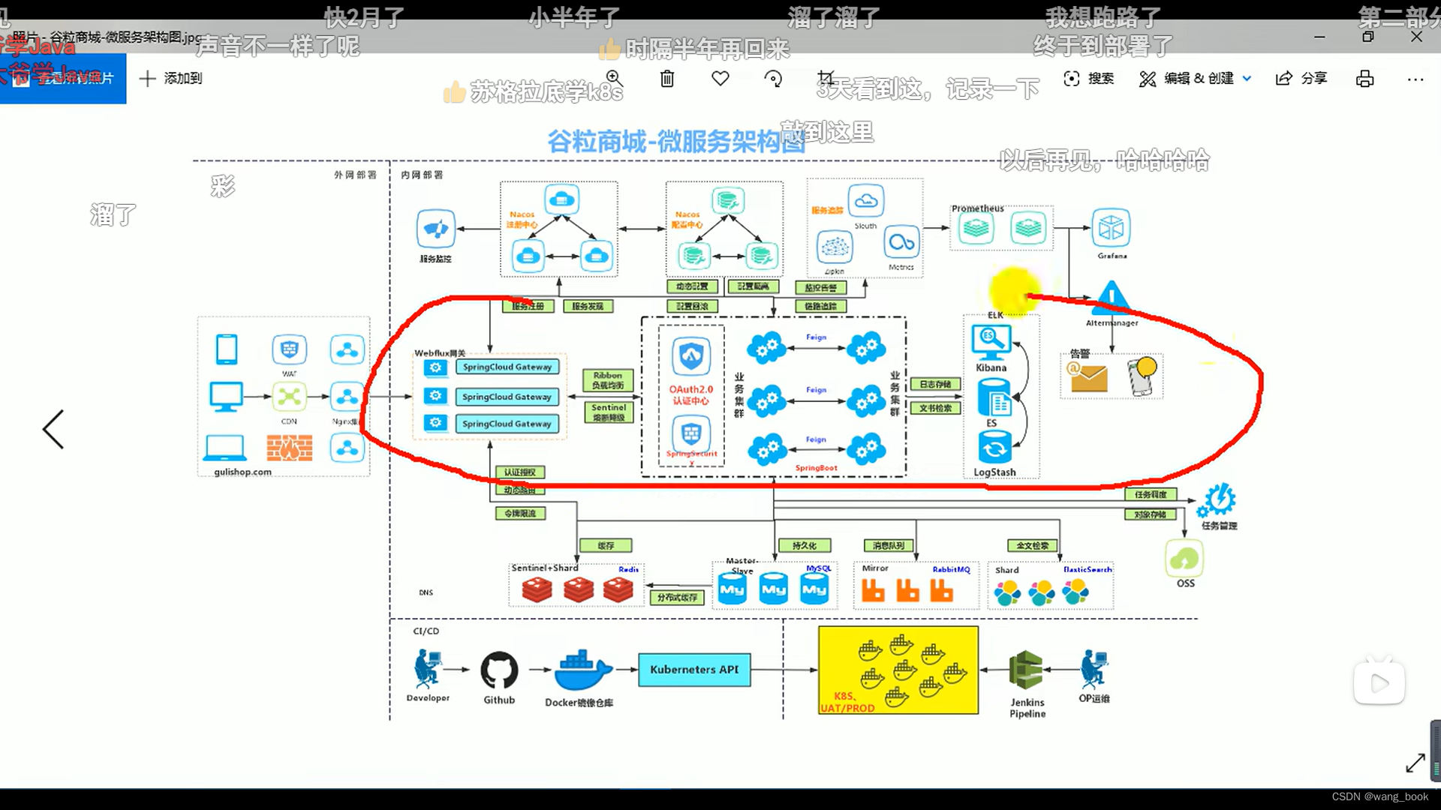1441x810 pixels.
Task: Add photo to favorites with heart icon
Action: pos(720,78)
